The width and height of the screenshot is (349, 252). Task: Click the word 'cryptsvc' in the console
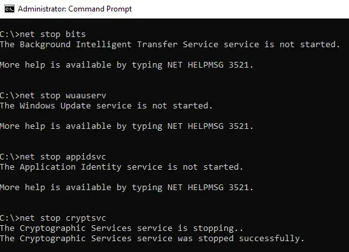[86, 219]
